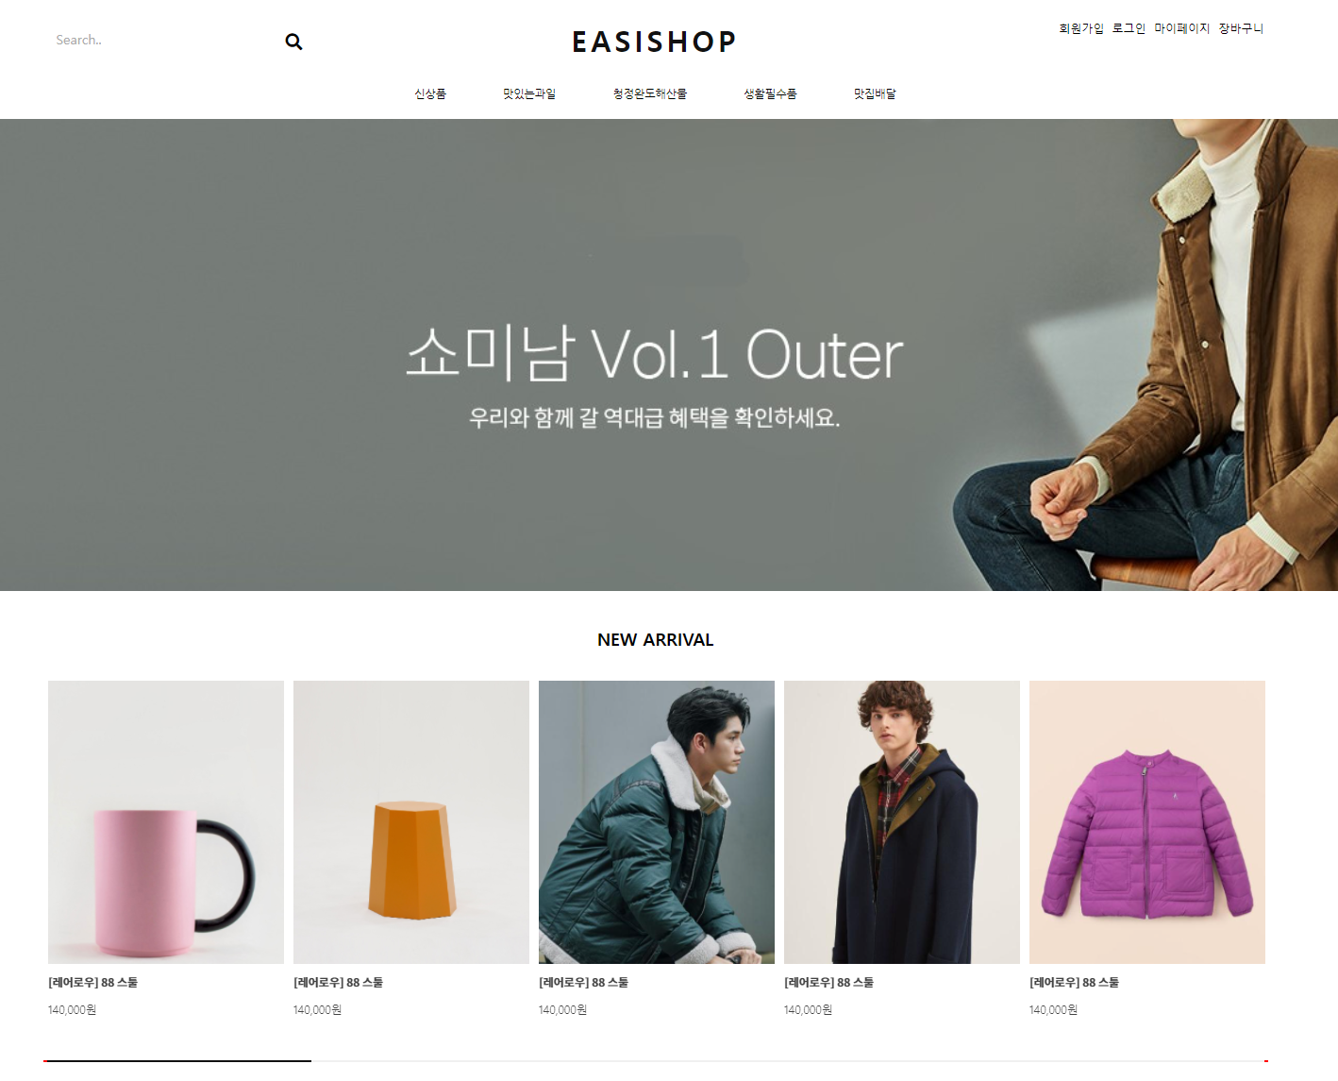Open product title under the pink mug
The image size is (1338, 1081).
click(x=93, y=983)
